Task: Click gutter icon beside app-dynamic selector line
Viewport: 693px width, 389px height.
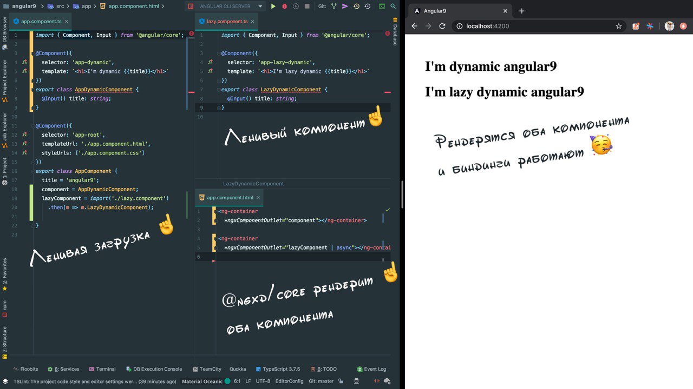Action: tap(24, 62)
